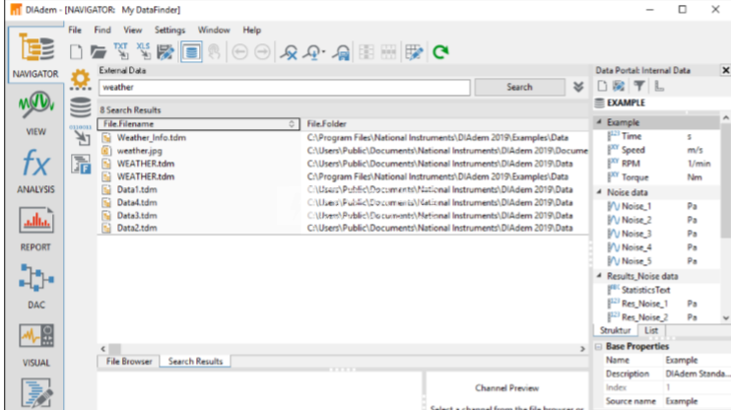The height and width of the screenshot is (410, 731).
Task: Open DataFinder settings gear icon
Action: [x=80, y=79]
